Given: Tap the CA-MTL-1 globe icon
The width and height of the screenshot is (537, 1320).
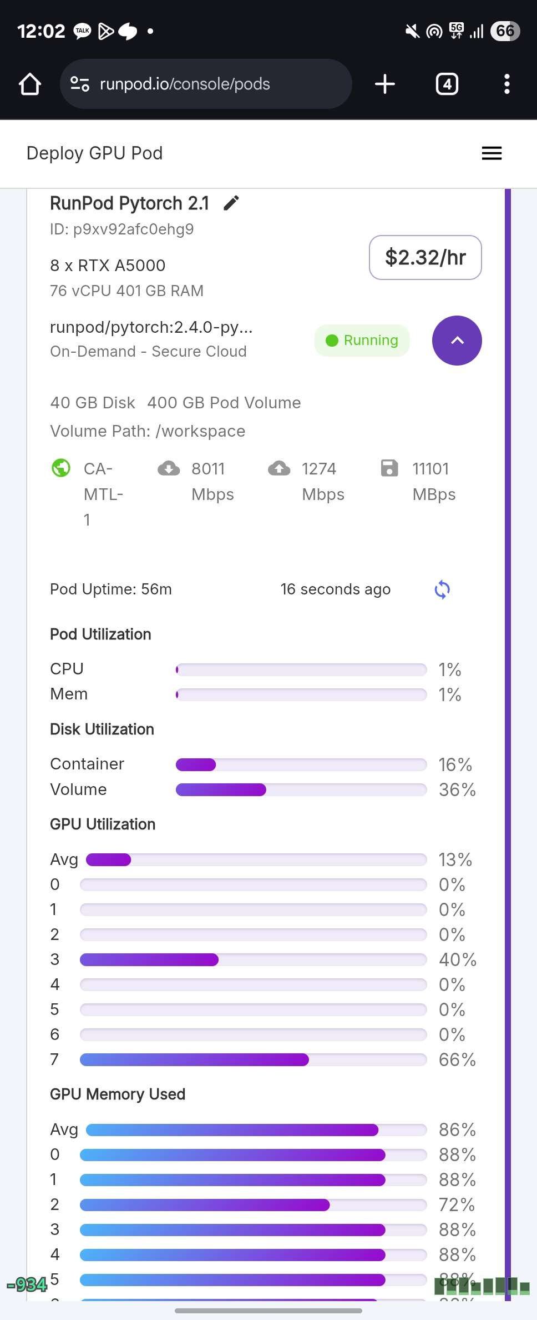Looking at the screenshot, I should [61, 468].
